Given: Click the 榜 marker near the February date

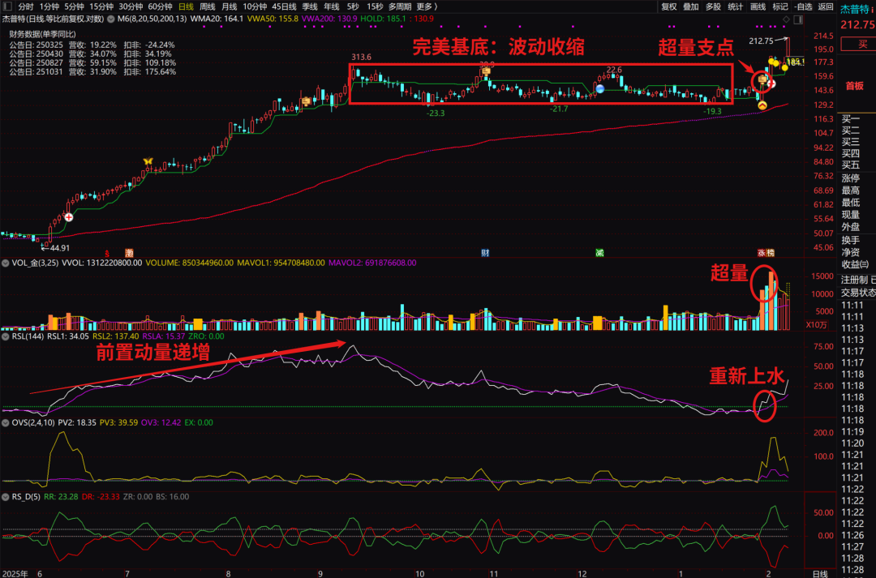Looking at the screenshot, I should click(x=771, y=253).
